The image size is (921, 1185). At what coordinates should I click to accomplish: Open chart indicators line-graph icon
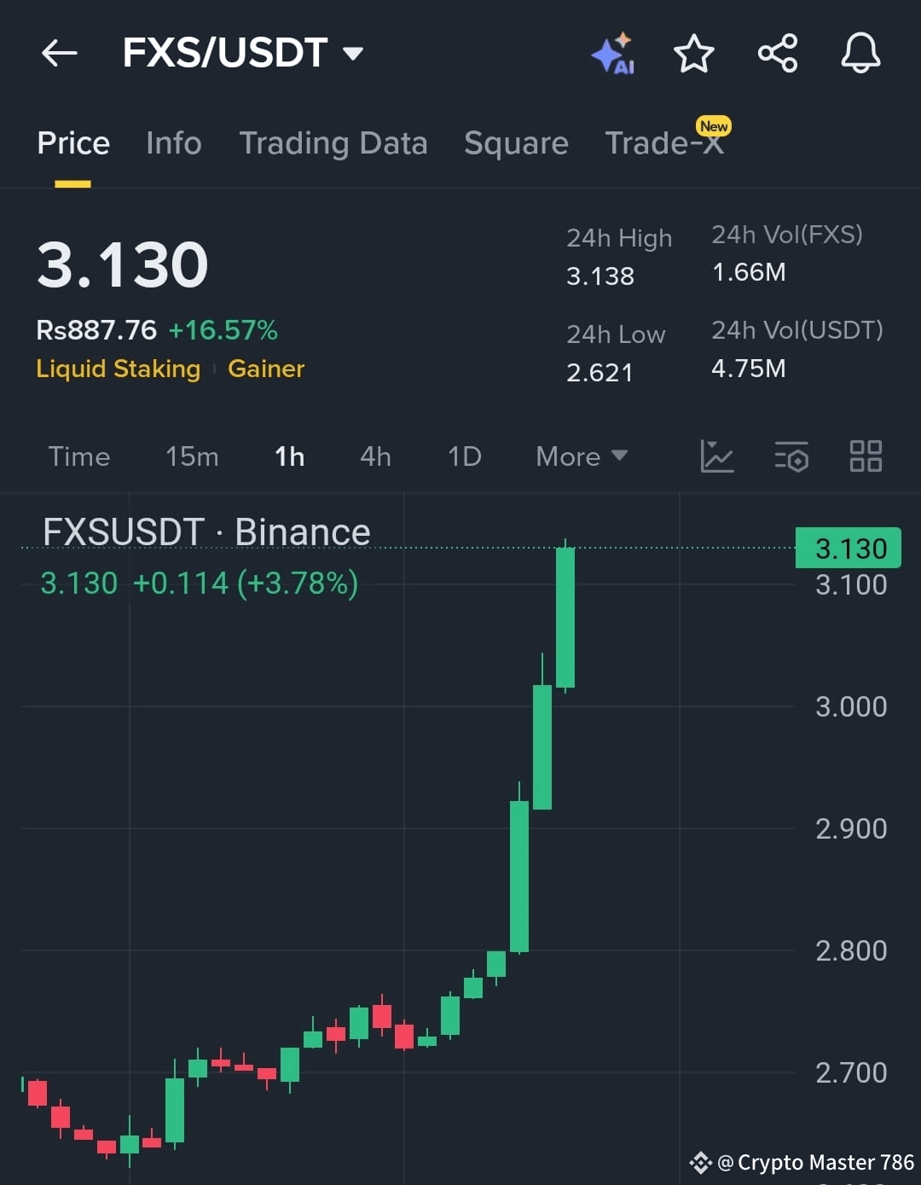pyautogui.click(x=716, y=456)
